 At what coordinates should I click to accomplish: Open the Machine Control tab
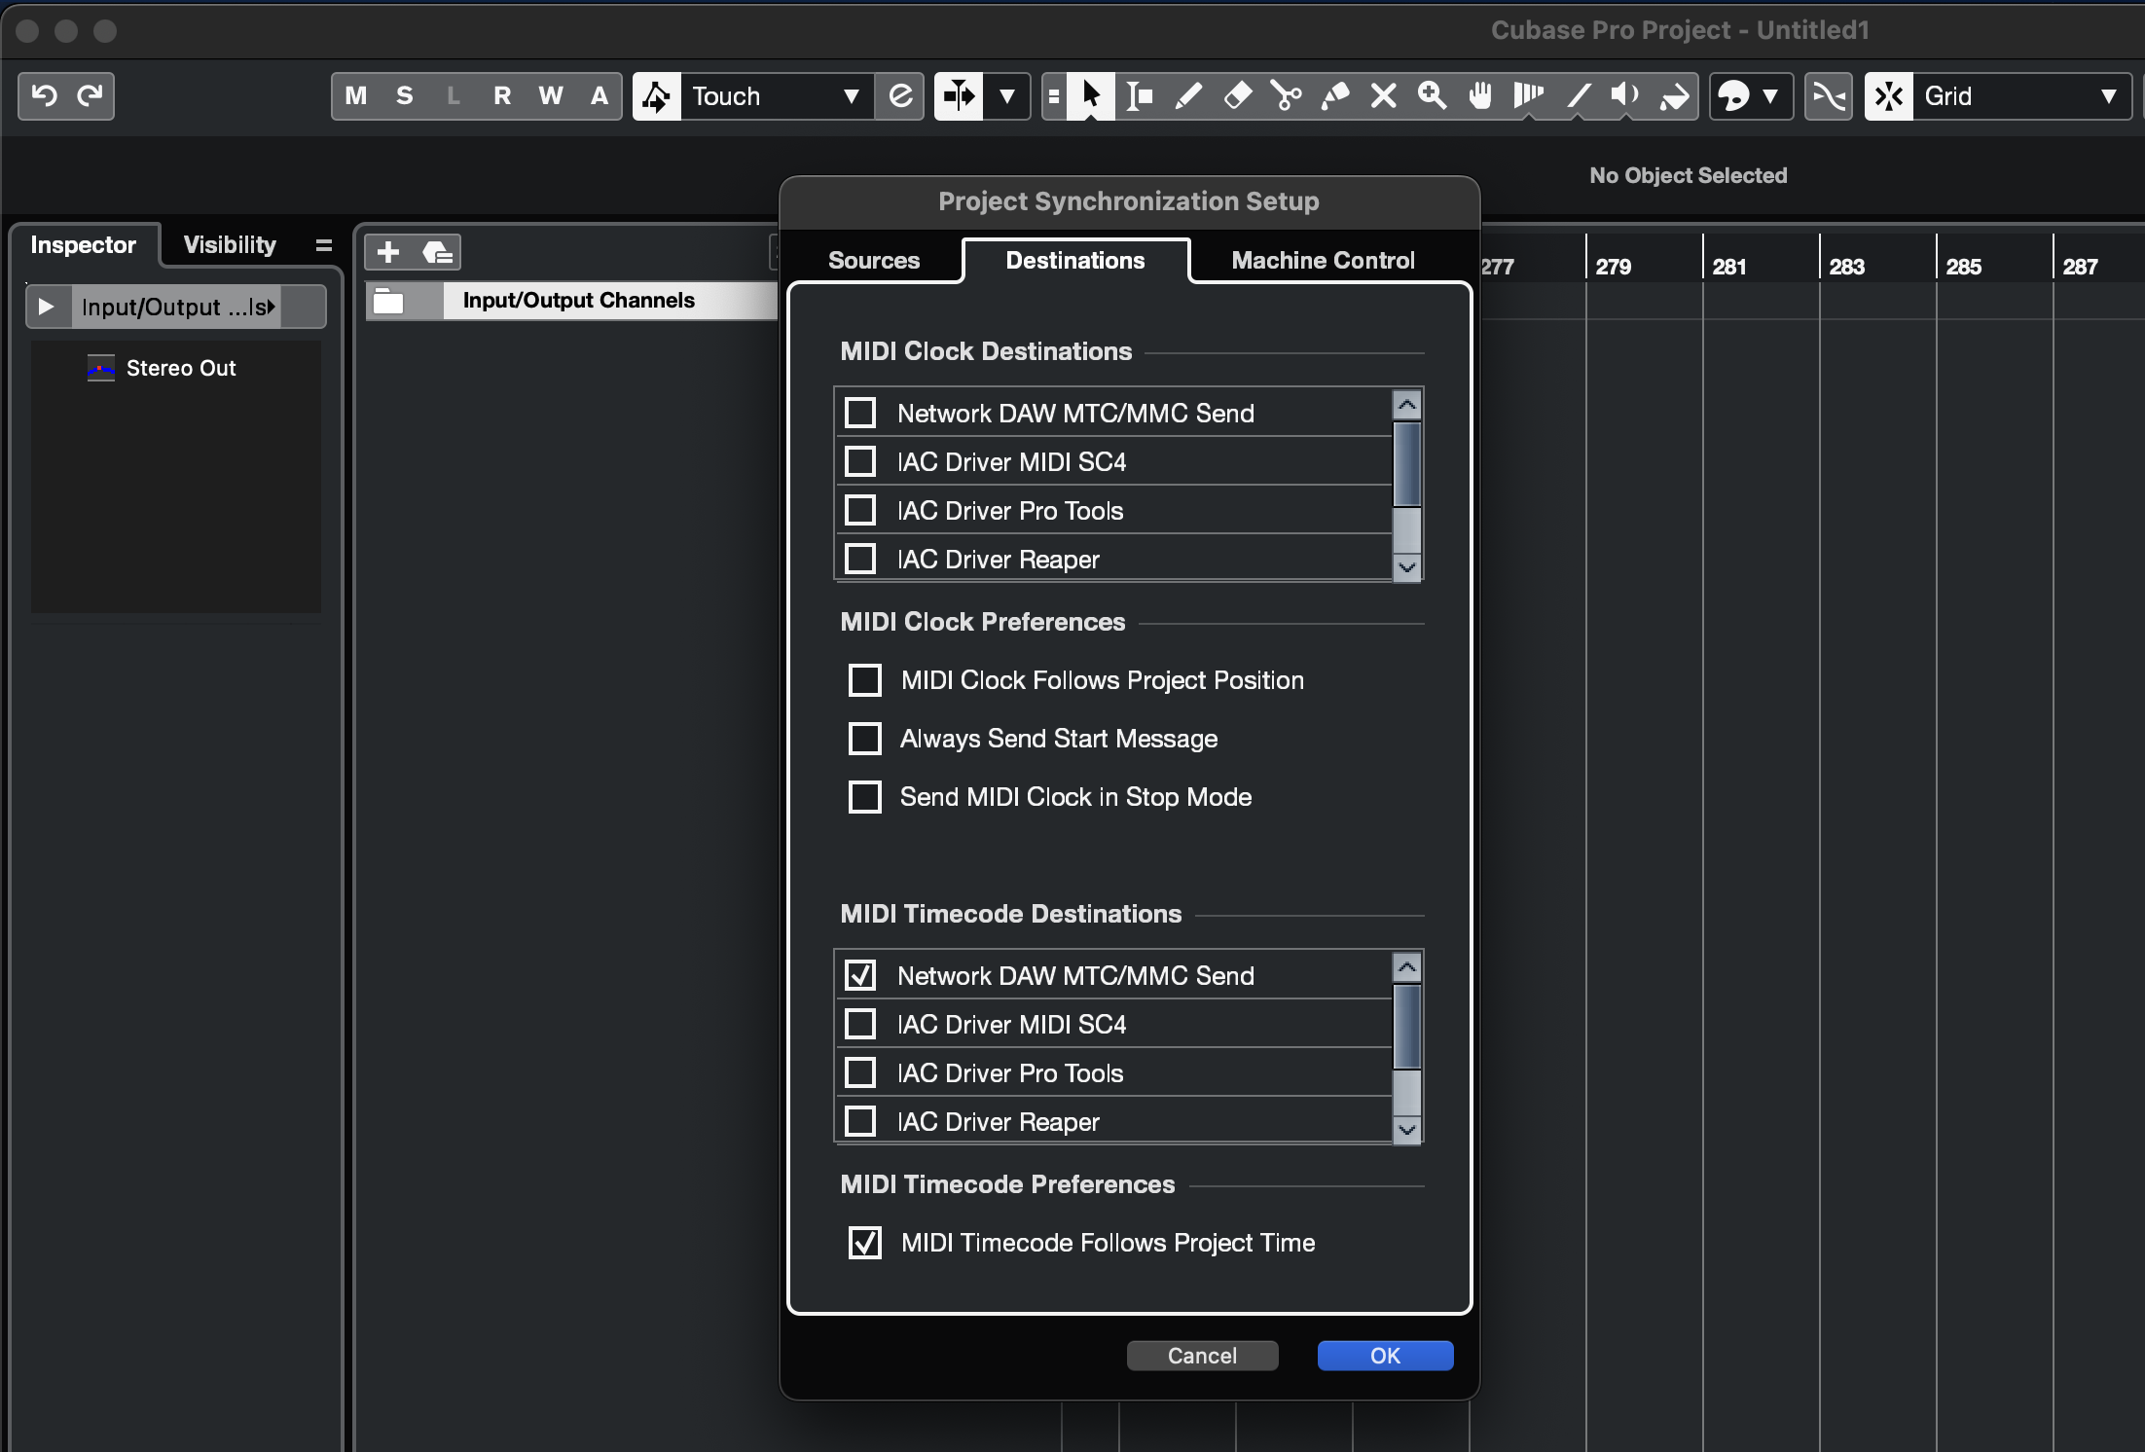point(1322,261)
